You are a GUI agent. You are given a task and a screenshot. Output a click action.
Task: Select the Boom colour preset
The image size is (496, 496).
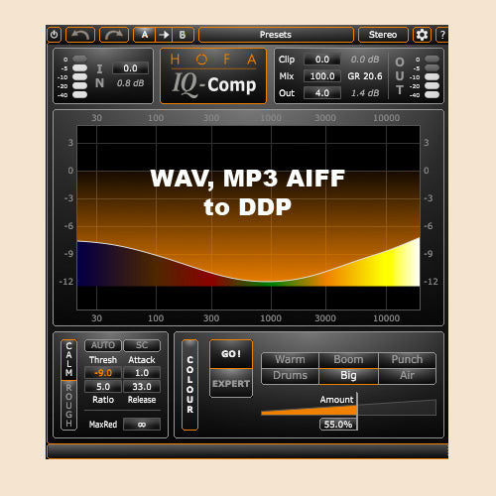(x=348, y=360)
